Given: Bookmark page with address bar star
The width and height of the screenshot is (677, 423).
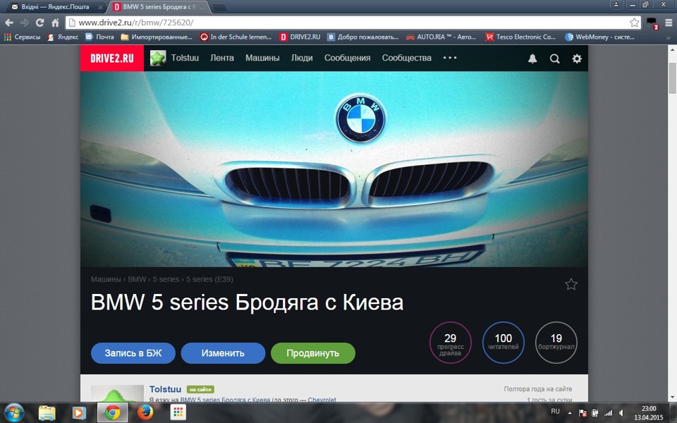Looking at the screenshot, I should [634, 23].
